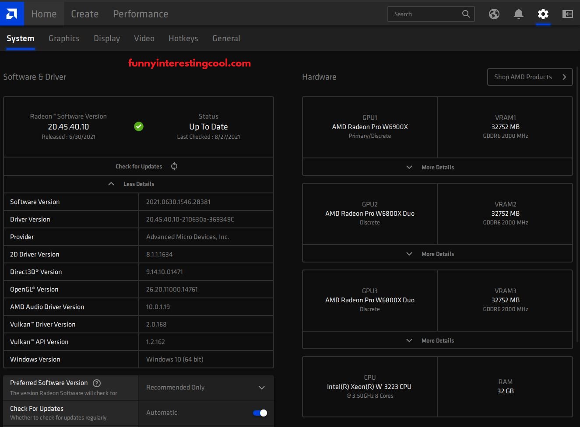Click Direct3D Version value 9.14.10.01471
The width and height of the screenshot is (580, 427).
click(165, 272)
